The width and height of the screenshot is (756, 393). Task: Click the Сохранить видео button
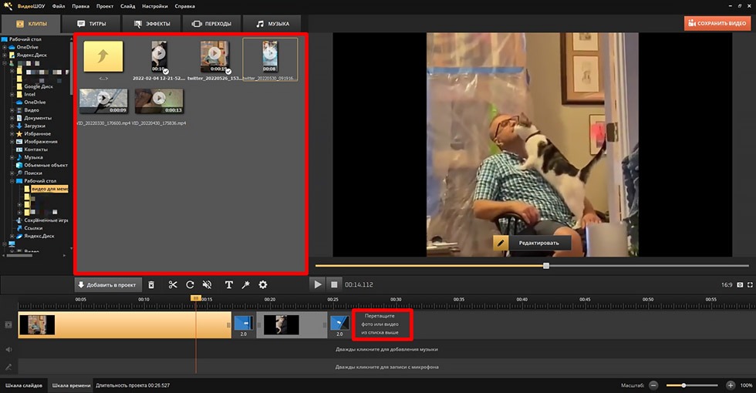[717, 23]
